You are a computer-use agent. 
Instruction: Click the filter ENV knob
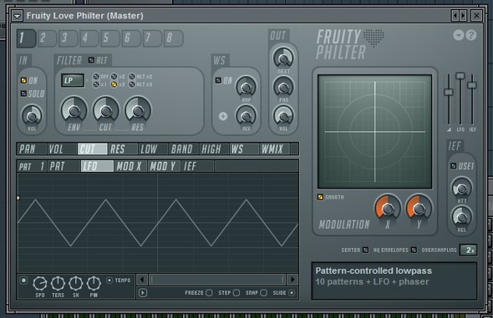pyautogui.click(x=74, y=110)
